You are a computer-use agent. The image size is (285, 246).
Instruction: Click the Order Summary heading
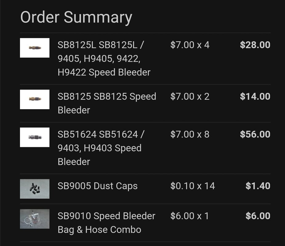click(76, 18)
